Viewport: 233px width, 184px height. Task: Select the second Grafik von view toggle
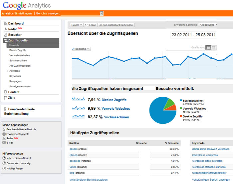214,48
